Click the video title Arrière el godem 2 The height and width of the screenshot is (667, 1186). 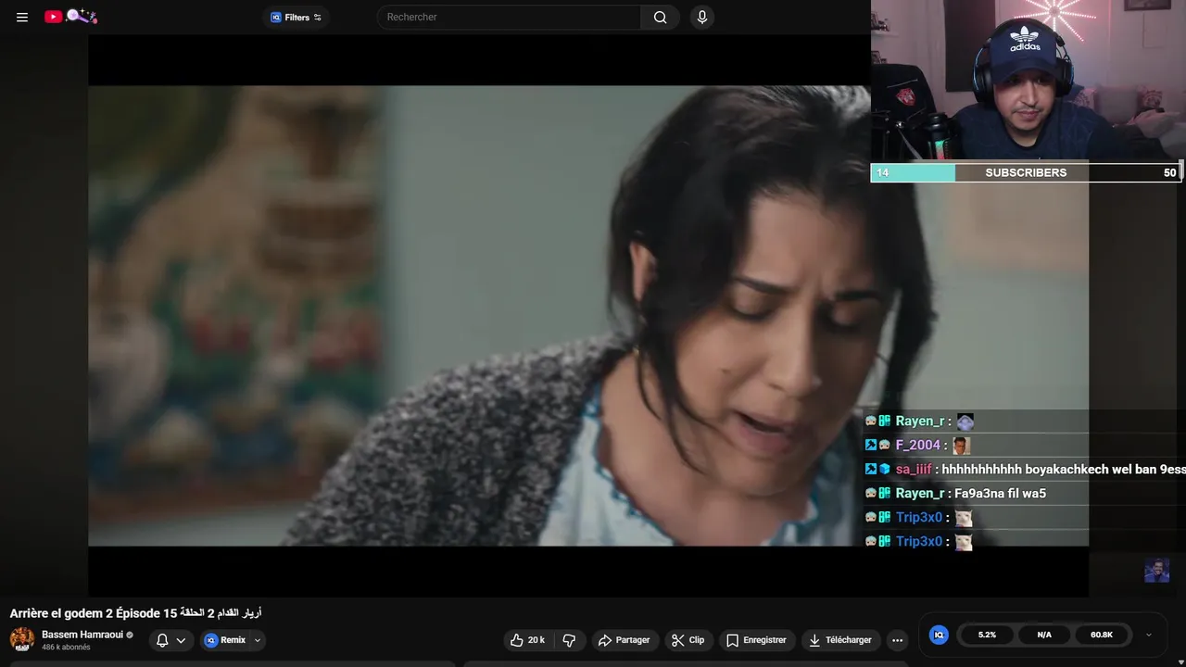coord(136,613)
